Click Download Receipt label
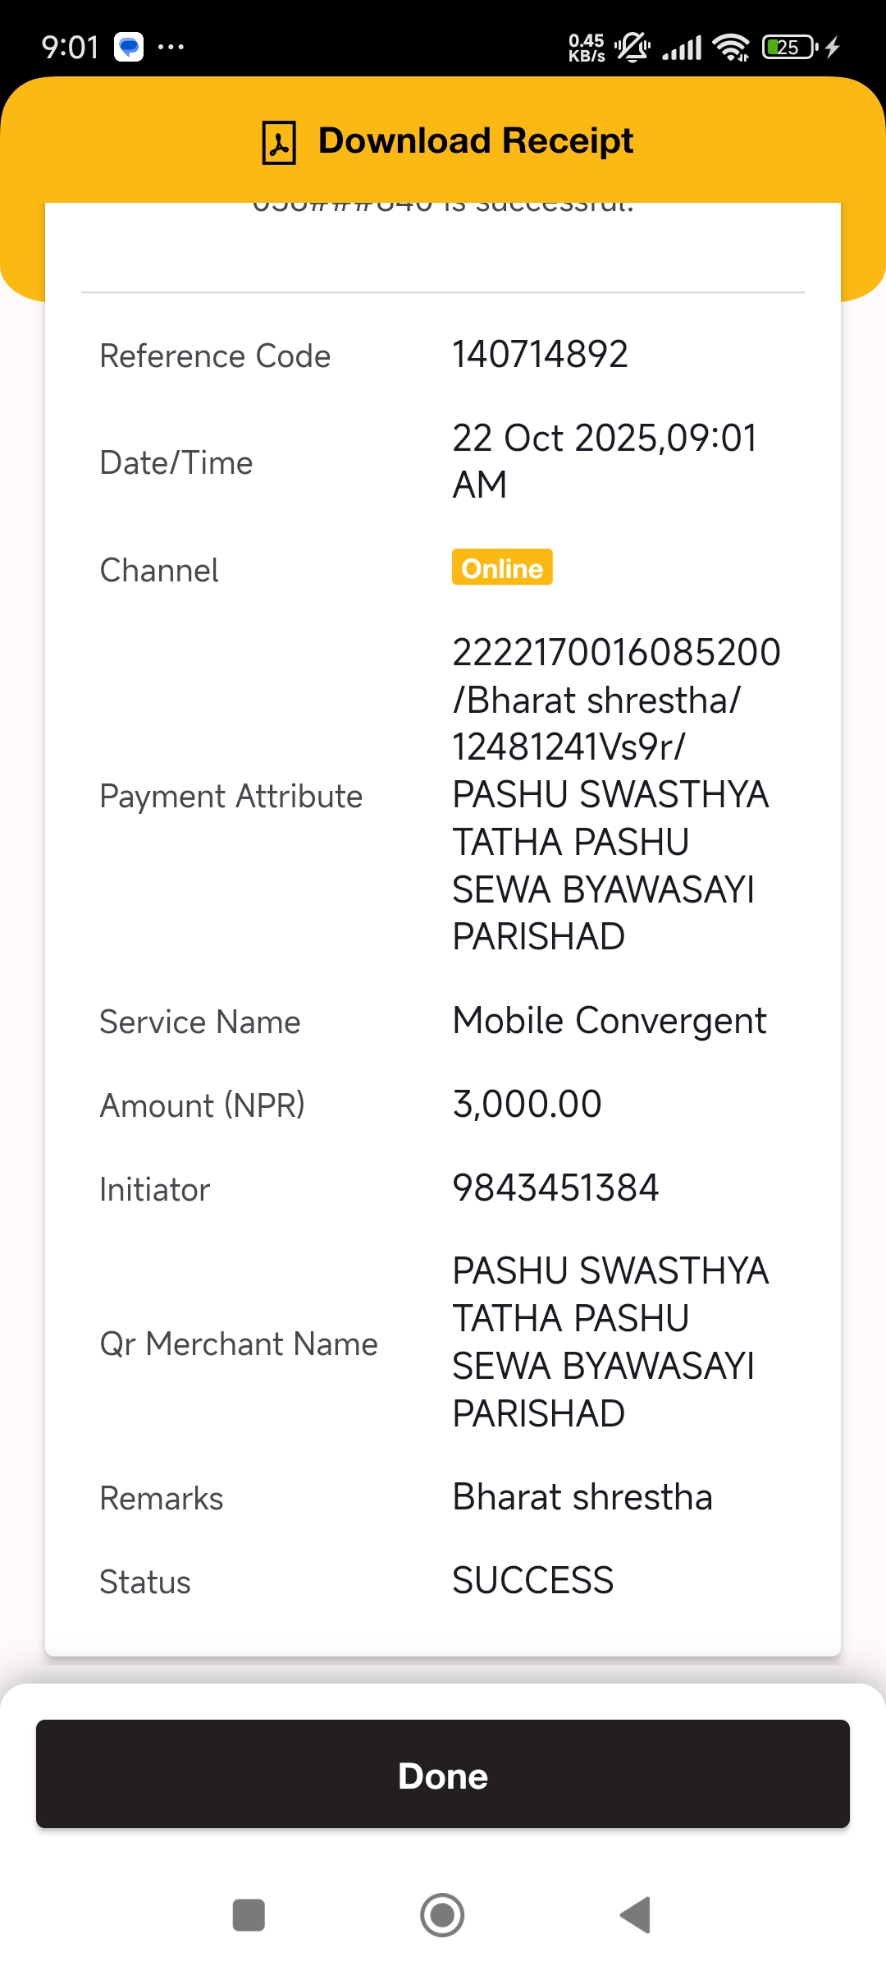The image size is (886, 1971). coord(476,140)
